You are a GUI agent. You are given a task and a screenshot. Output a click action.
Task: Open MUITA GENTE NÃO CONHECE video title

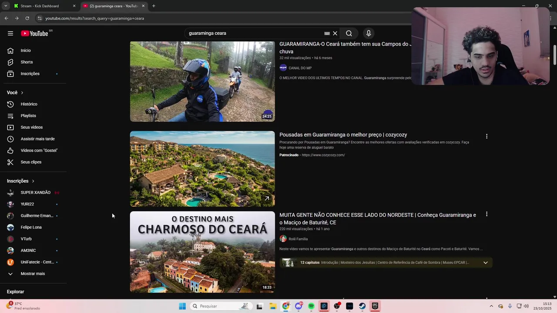(x=378, y=219)
